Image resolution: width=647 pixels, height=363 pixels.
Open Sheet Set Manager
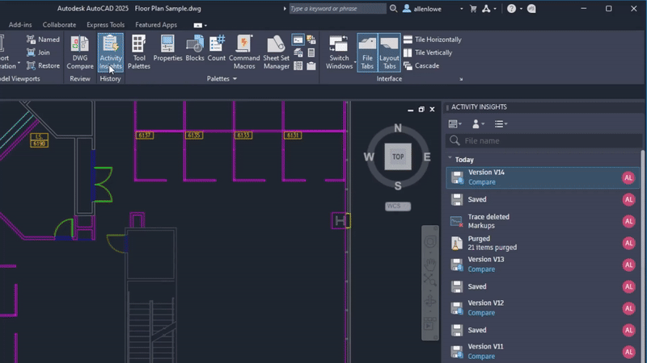[276, 52]
